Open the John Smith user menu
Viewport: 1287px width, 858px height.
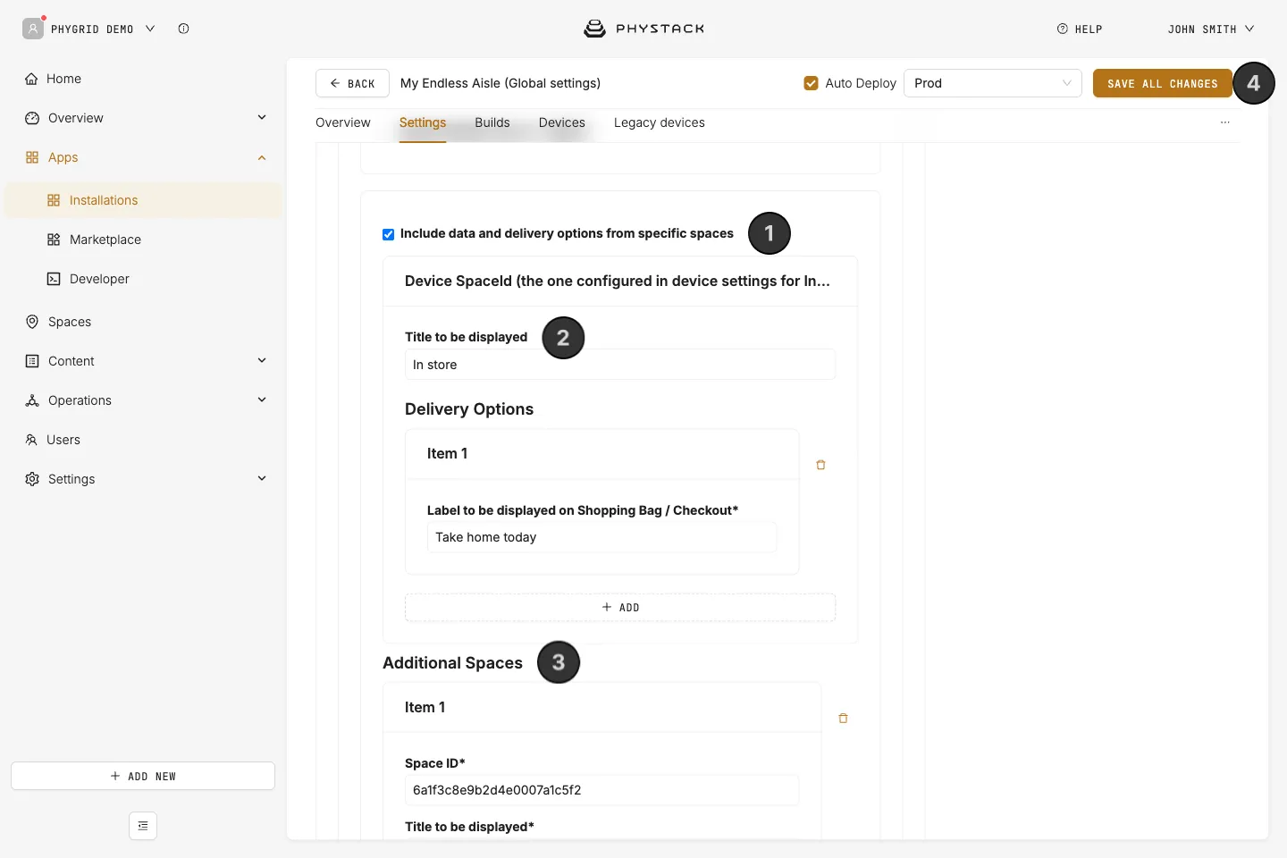[x=1211, y=29]
